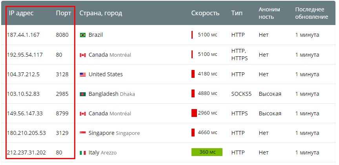The height and width of the screenshot is (165, 339).
Task: Click the United States country name
Action: (x=106, y=74)
